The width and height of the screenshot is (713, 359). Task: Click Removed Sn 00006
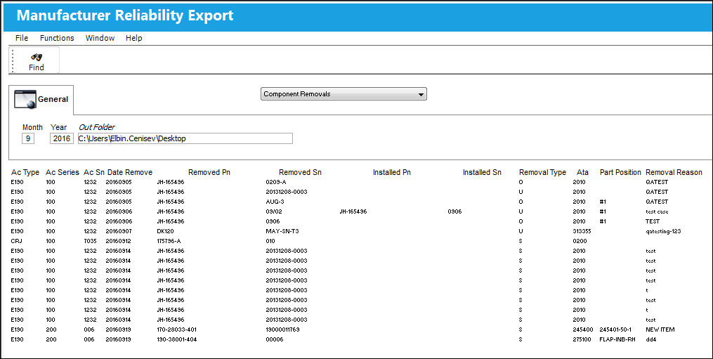tap(275, 339)
